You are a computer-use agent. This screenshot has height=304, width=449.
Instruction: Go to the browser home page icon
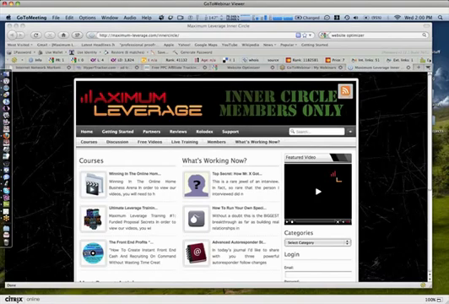click(63, 35)
